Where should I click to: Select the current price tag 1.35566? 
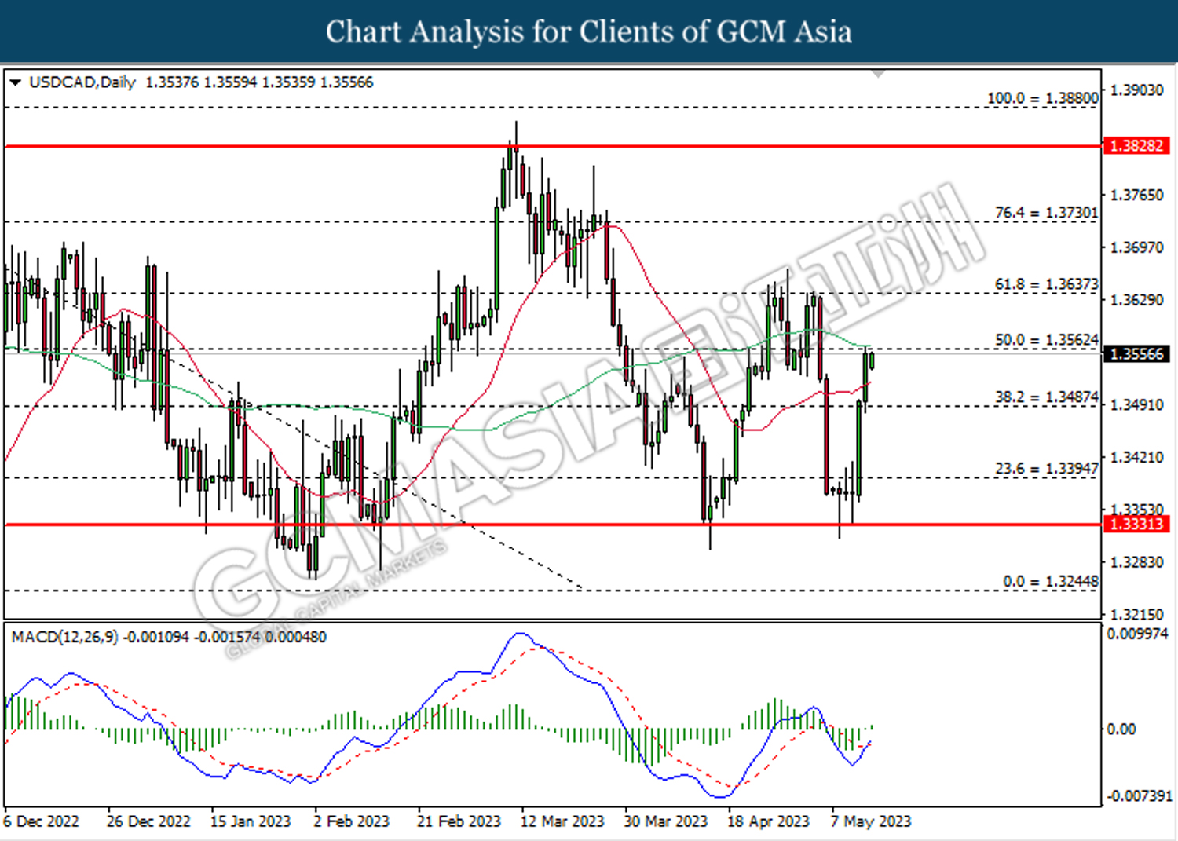1136,354
